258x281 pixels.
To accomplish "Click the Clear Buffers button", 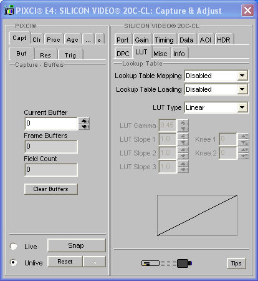I will [x=51, y=189].
